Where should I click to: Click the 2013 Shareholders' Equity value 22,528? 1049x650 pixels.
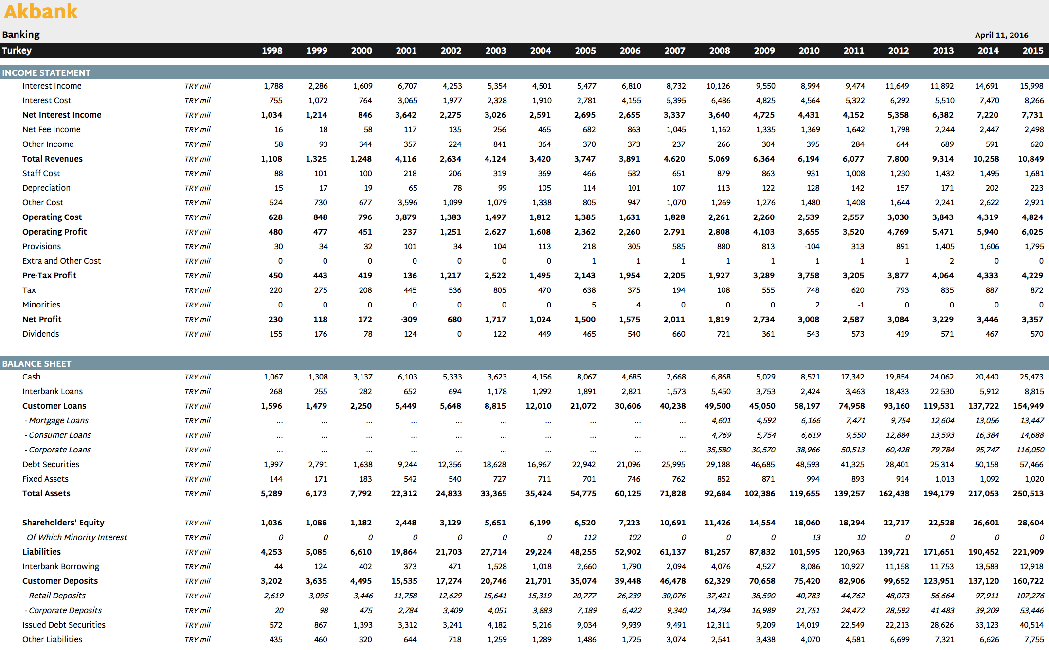coord(941,523)
